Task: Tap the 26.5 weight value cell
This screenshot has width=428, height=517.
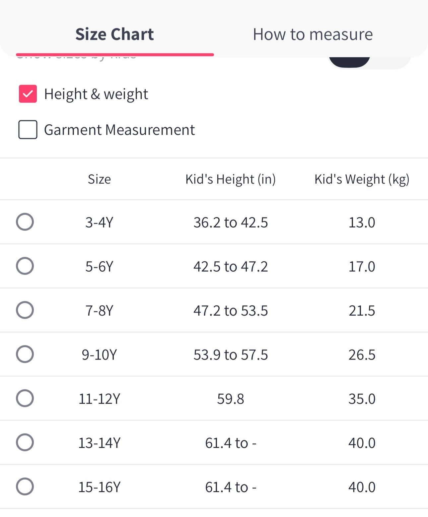Action: point(362,355)
